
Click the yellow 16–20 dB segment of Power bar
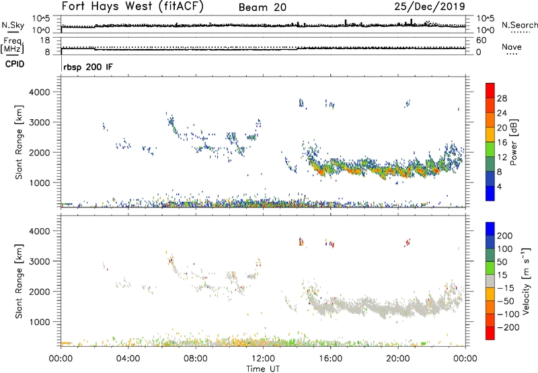click(490, 134)
